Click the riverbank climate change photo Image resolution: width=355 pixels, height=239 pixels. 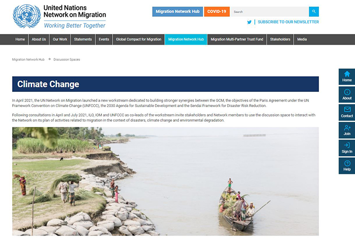(x=165, y=182)
